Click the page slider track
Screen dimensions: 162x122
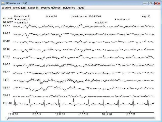[x=82, y=118]
